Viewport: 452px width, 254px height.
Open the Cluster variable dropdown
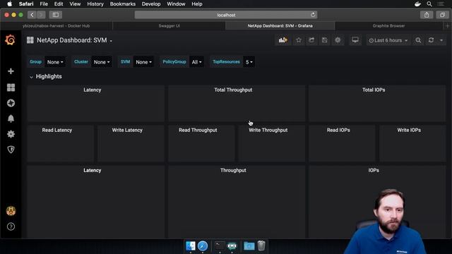pos(102,62)
